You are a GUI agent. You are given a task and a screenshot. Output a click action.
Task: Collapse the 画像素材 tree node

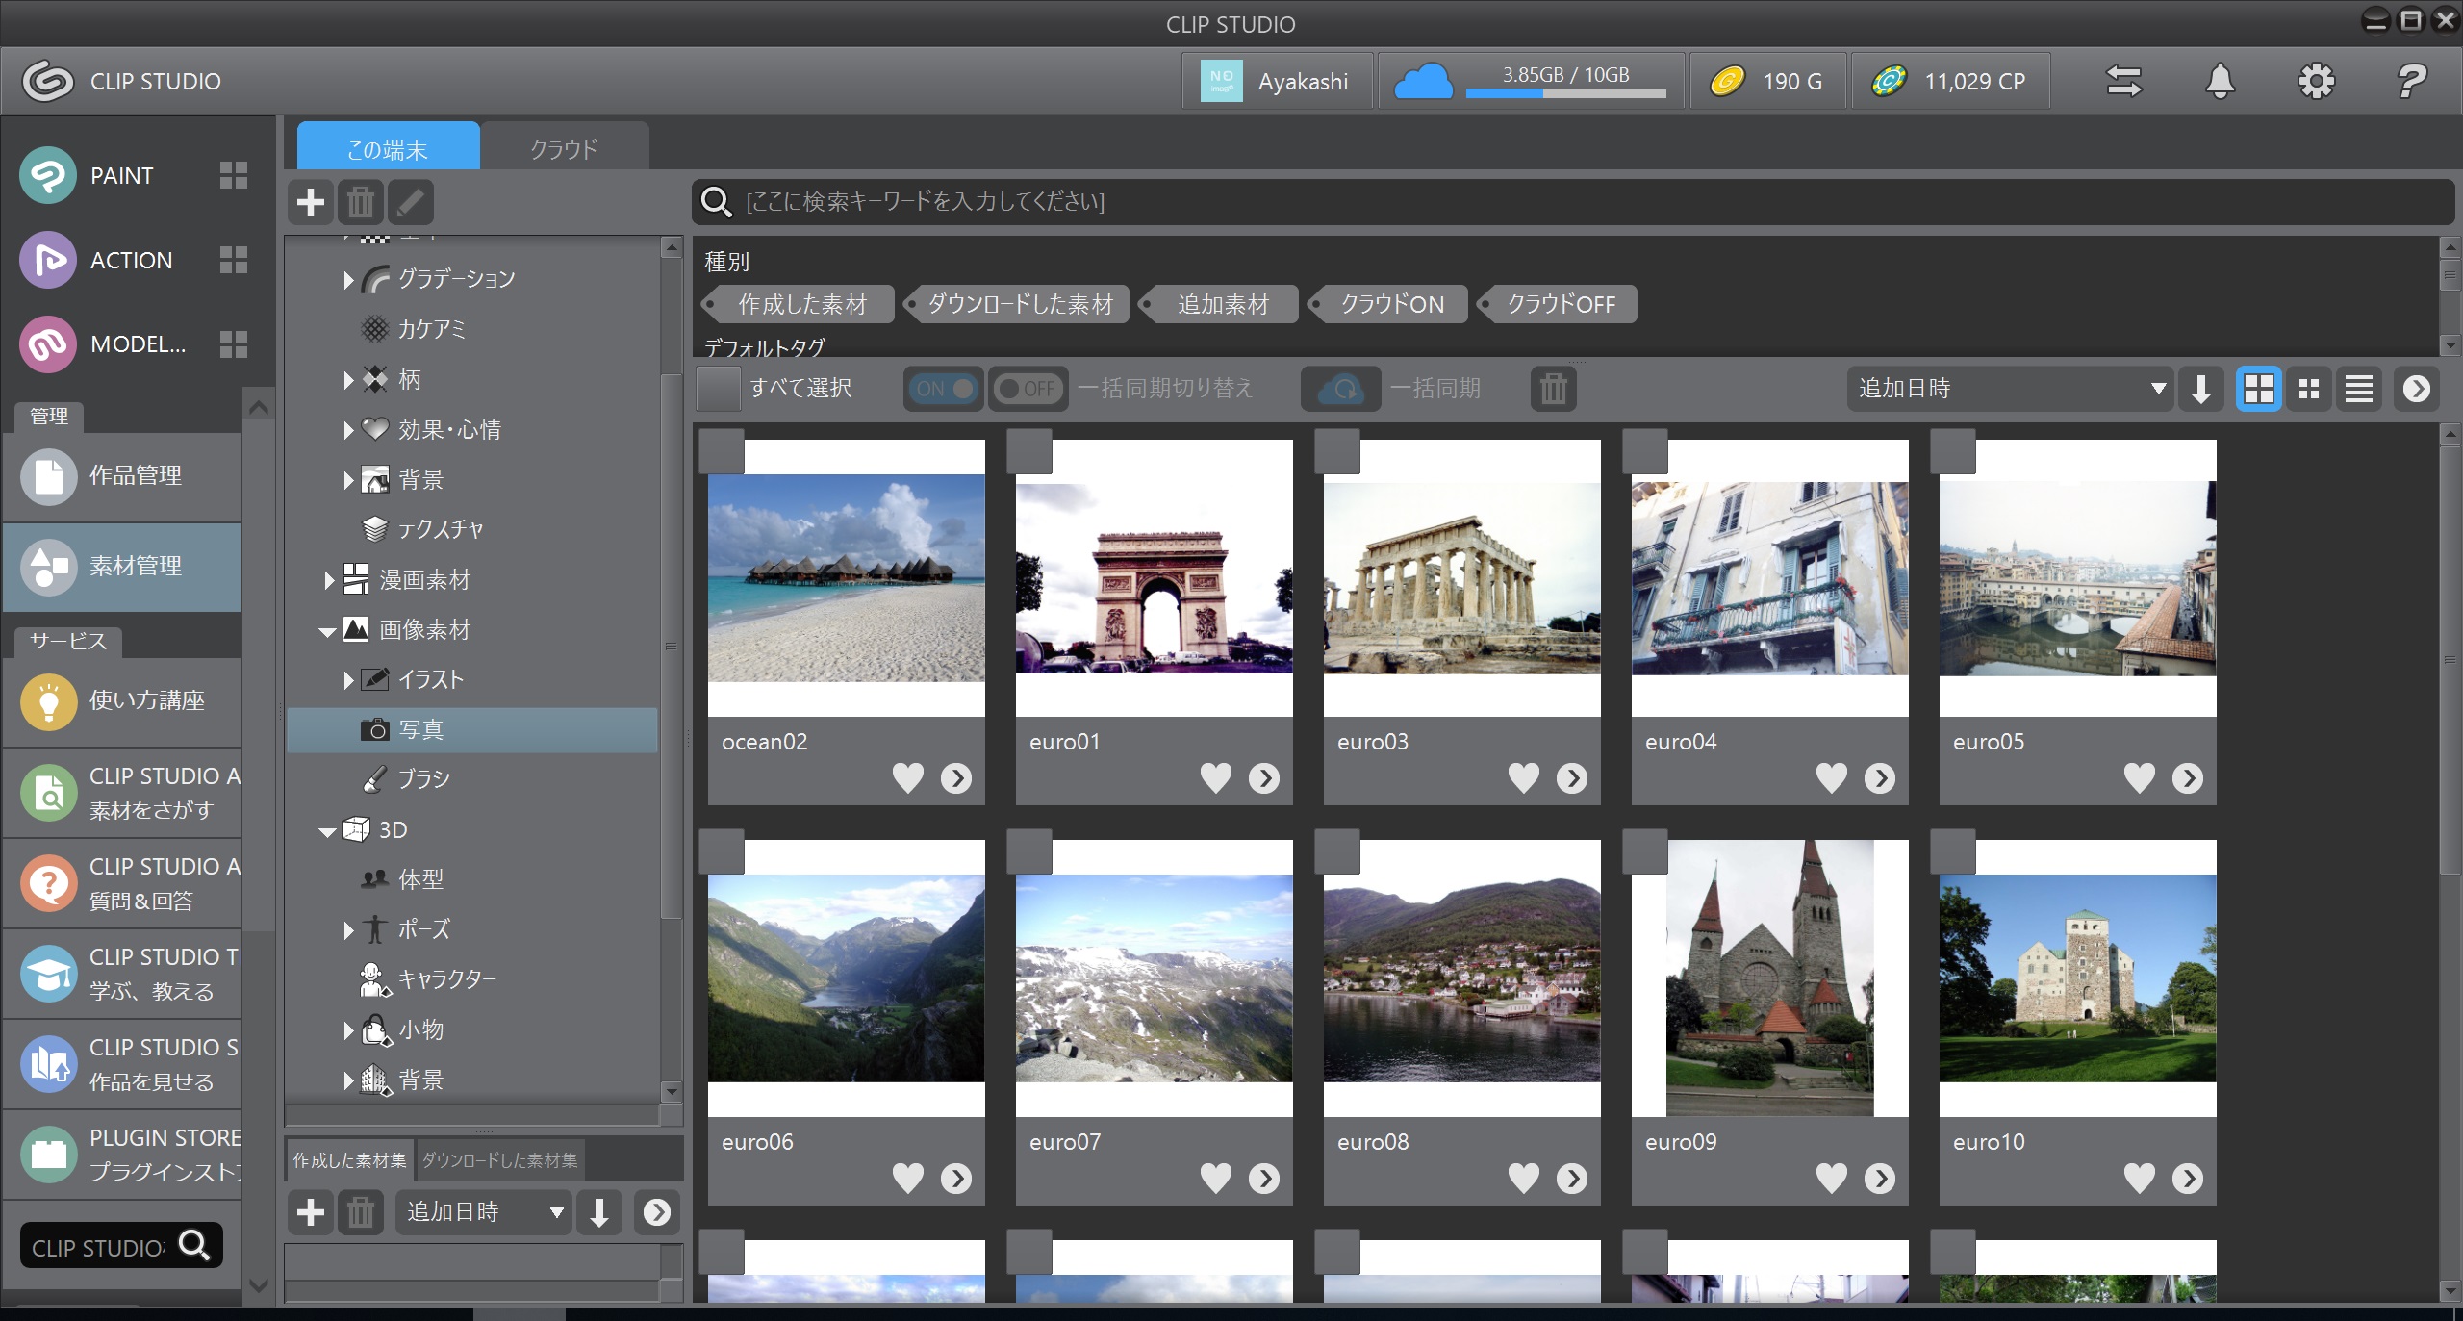(x=327, y=631)
